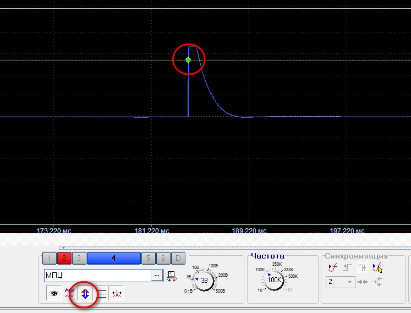This screenshot has height=313, width=411.
Task: Click the red pulse with horizontal arrows icon
Action: coord(117,293)
